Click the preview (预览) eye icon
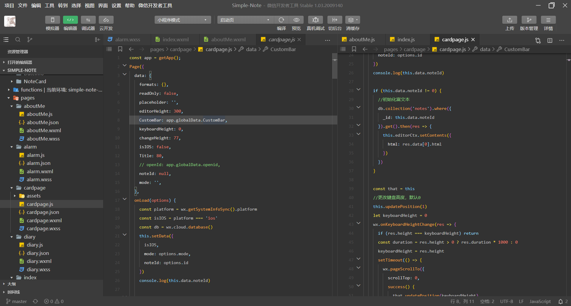Viewport: 571px width, 306px height. (296, 20)
